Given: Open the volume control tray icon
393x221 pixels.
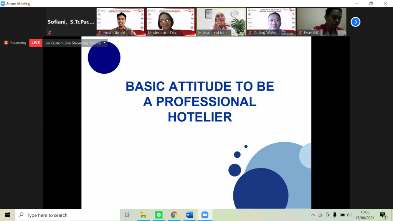Looking at the screenshot, I should (x=349, y=215).
